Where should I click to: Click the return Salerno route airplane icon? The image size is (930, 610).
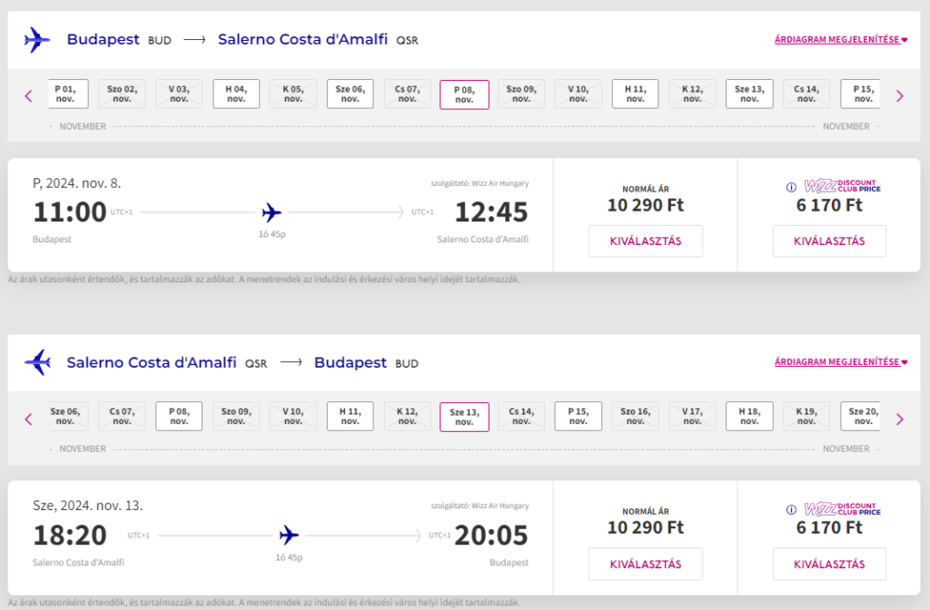click(x=36, y=362)
